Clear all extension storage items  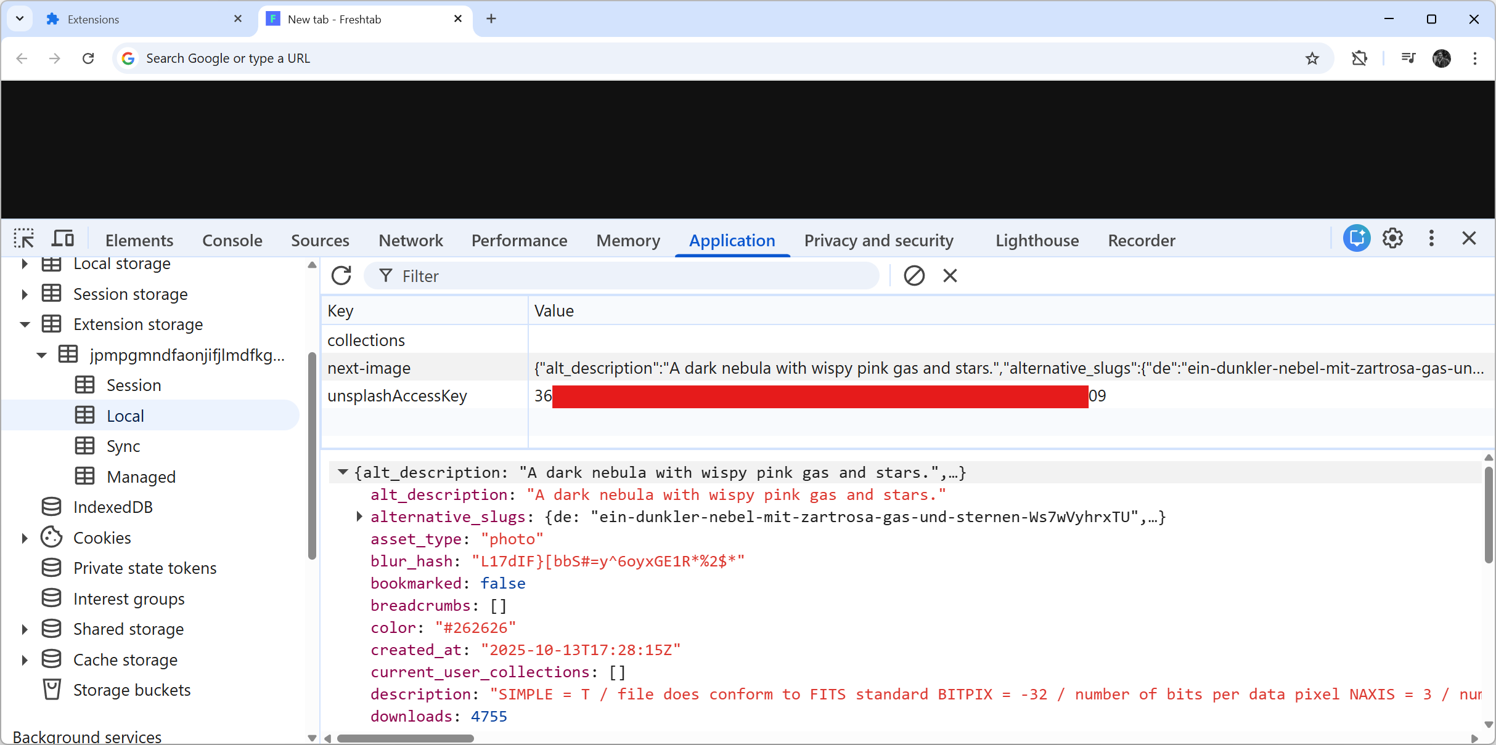click(914, 275)
